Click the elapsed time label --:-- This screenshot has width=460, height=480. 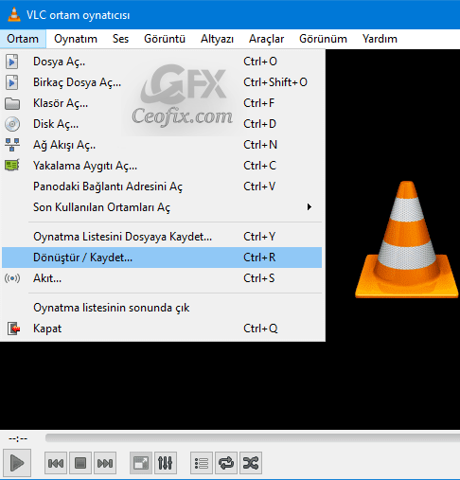tap(18, 438)
